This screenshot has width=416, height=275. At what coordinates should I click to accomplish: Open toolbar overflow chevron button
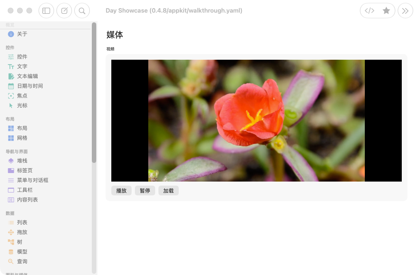coord(405,11)
